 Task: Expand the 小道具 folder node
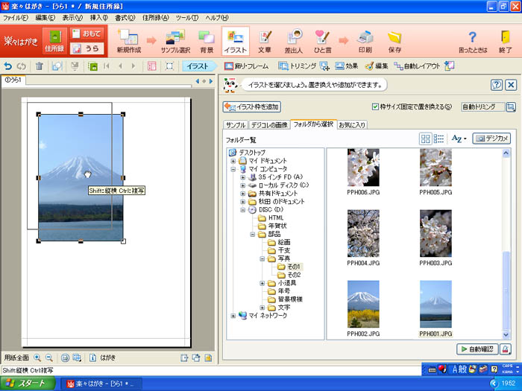[262, 283]
